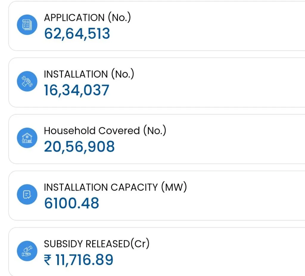Viewport: 305px width, 276px height.
Task: Click the Installation Capacity note-check icon
Action: [x=27, y=194]
